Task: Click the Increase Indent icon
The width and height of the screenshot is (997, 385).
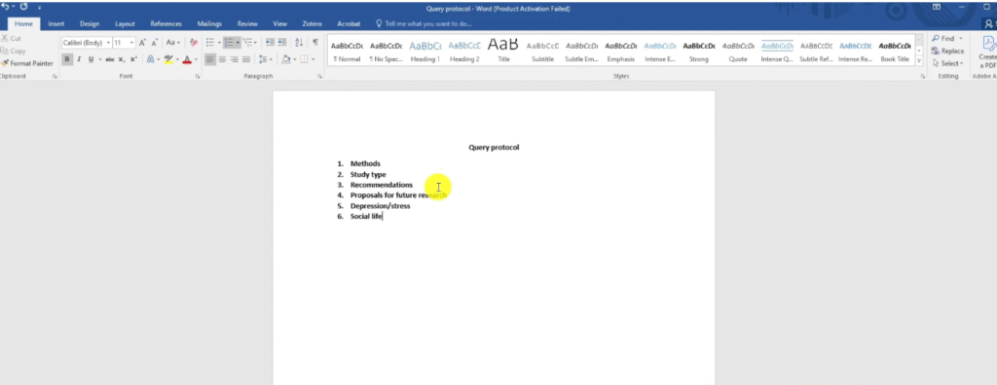Action: 281,43
